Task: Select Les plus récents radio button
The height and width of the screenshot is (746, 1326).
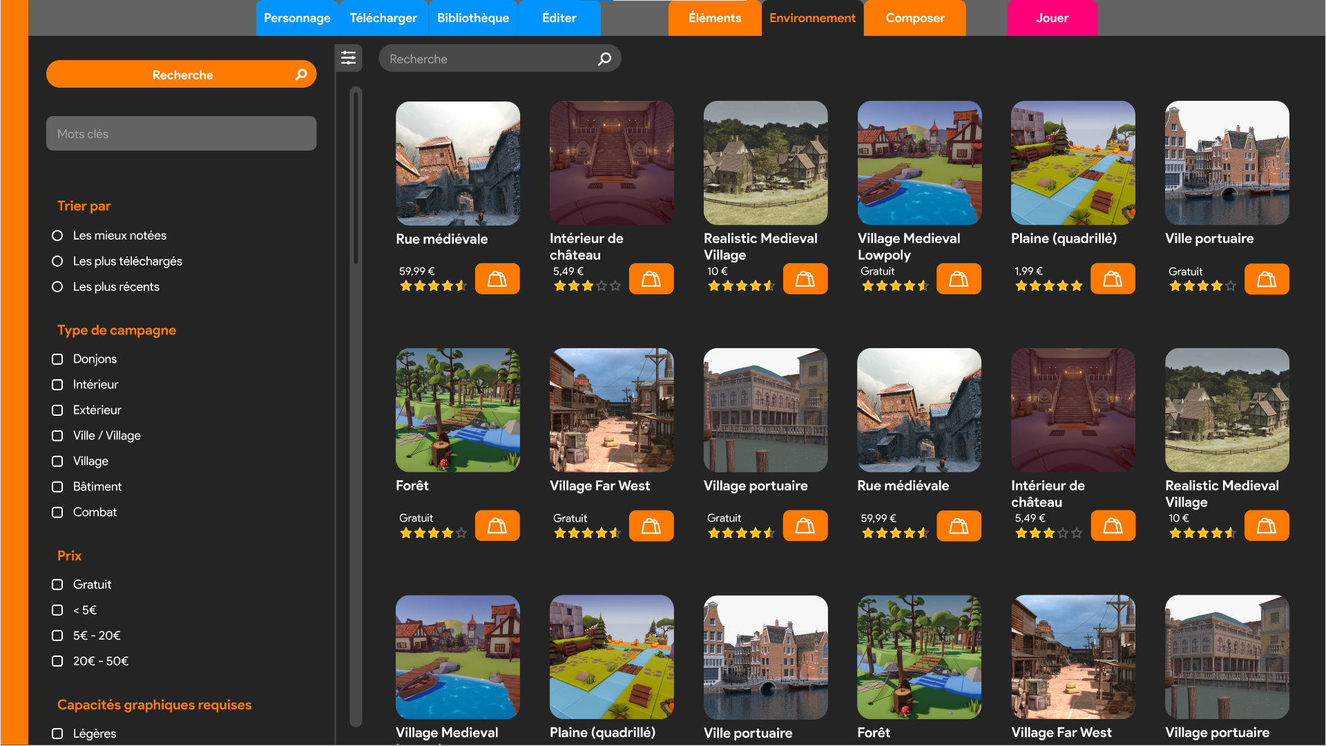Action: point(57,287)
